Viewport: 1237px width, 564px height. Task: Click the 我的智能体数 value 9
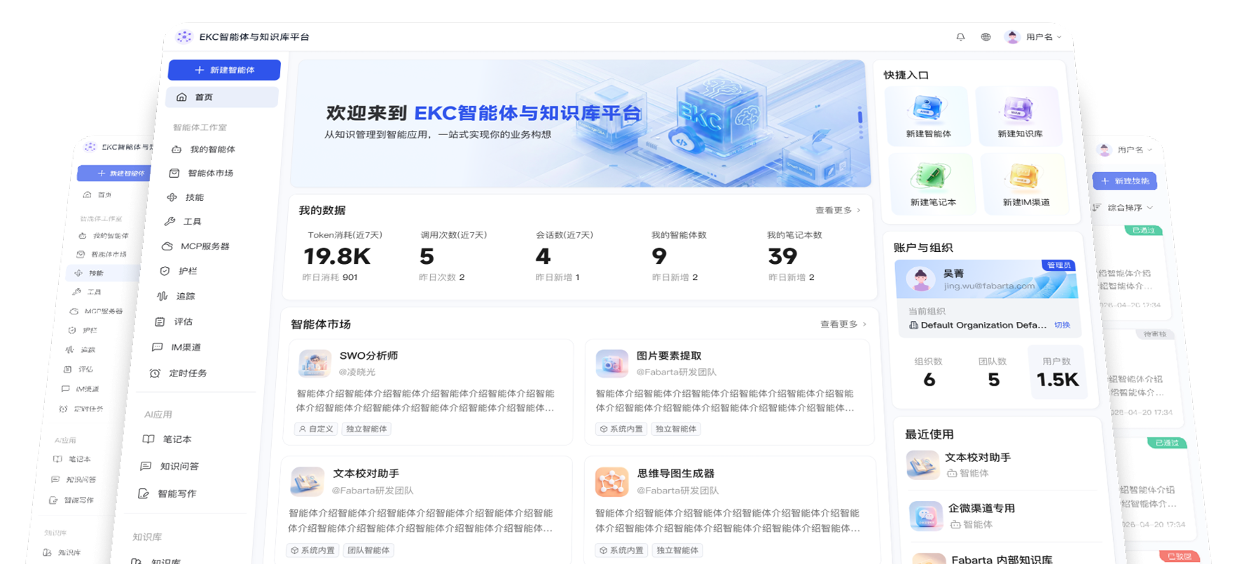(659, 256)
